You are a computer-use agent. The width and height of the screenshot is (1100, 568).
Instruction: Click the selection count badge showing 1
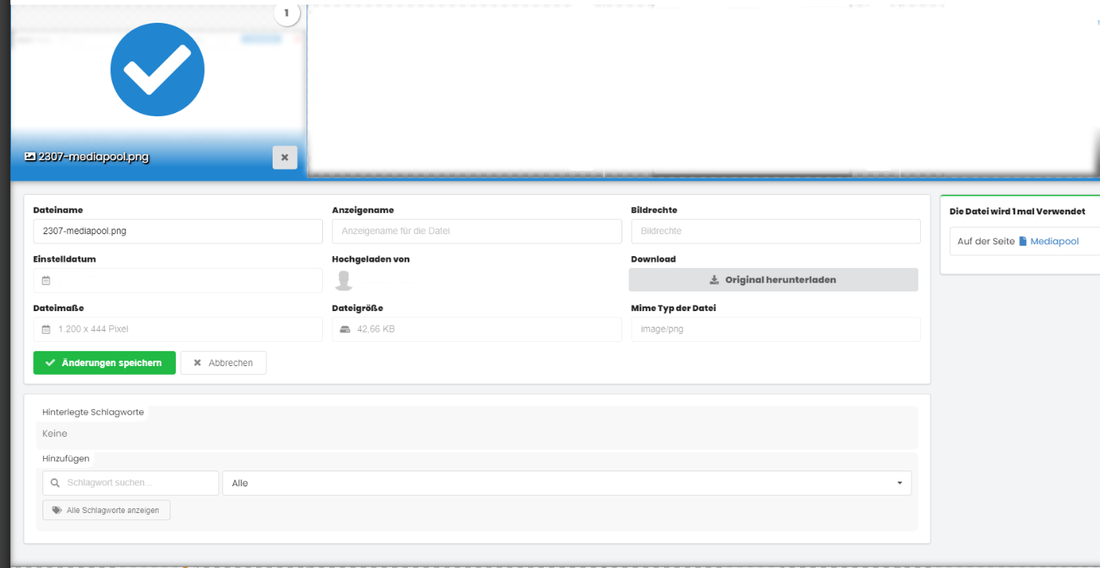pyautogui.click(x=287, y=13)
